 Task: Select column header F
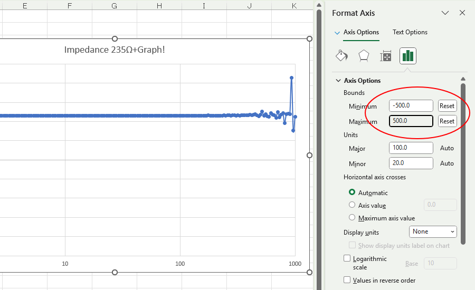coord(70,5)
